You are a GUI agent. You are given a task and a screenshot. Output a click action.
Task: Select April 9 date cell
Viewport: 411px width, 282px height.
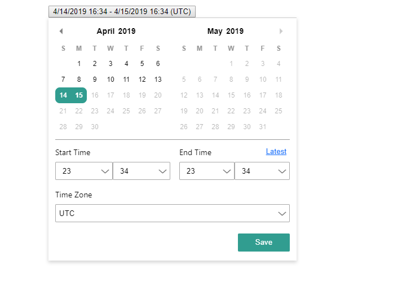coord(95,80)
